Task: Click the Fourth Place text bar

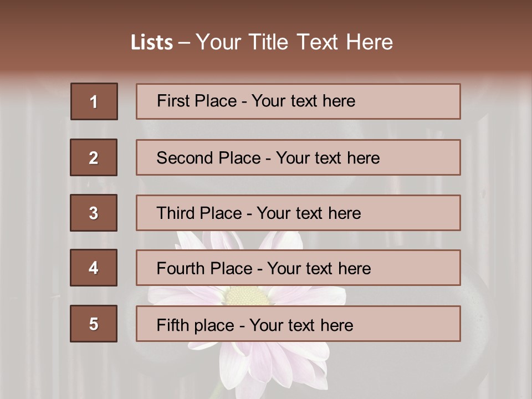Action: (298, 268)
